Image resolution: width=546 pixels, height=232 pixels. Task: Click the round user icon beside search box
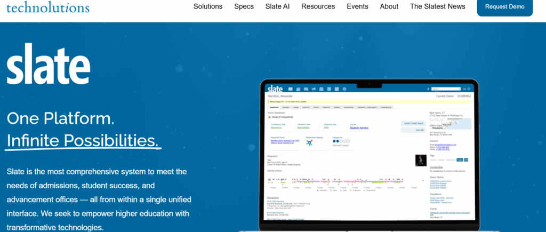tap(464, 89)
